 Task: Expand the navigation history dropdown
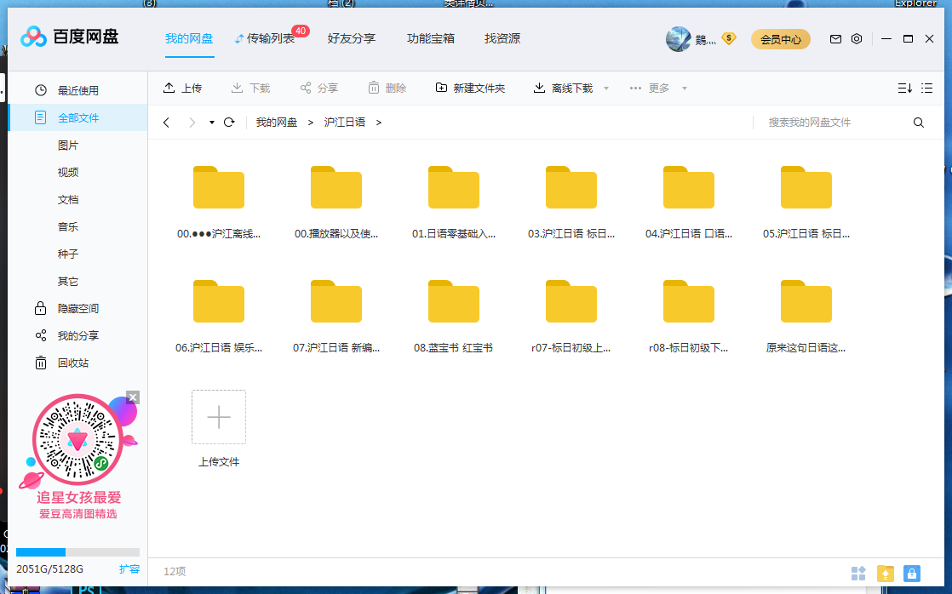[212, 123]
